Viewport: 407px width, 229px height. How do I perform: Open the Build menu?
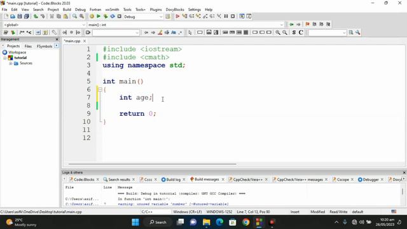67,10
